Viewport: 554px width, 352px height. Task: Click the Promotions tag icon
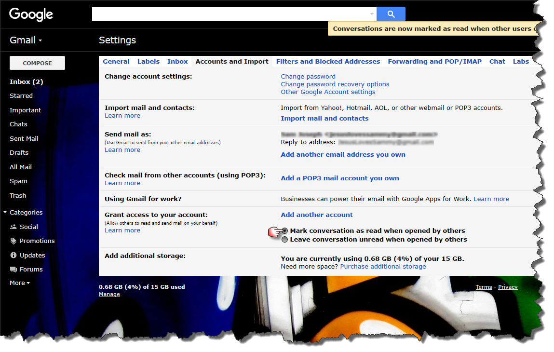(x=14, y=241)
